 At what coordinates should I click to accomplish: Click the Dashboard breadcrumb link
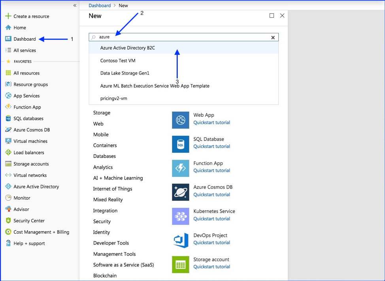click(100, 6)
